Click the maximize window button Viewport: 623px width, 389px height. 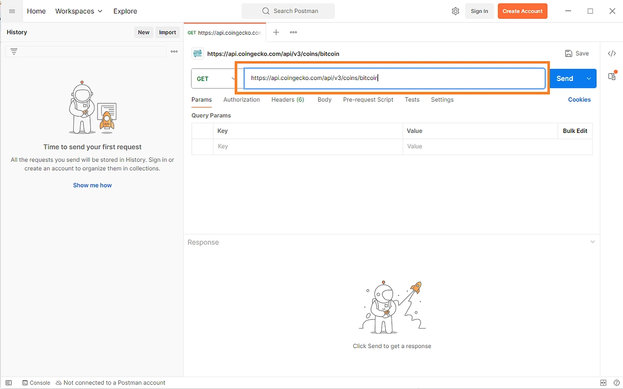(x=590, y=11)
